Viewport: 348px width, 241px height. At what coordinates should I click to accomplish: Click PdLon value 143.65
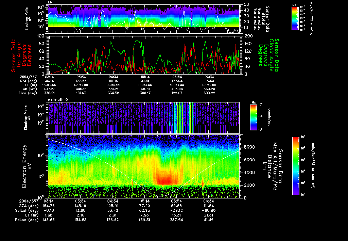click(x=48, y=220)
